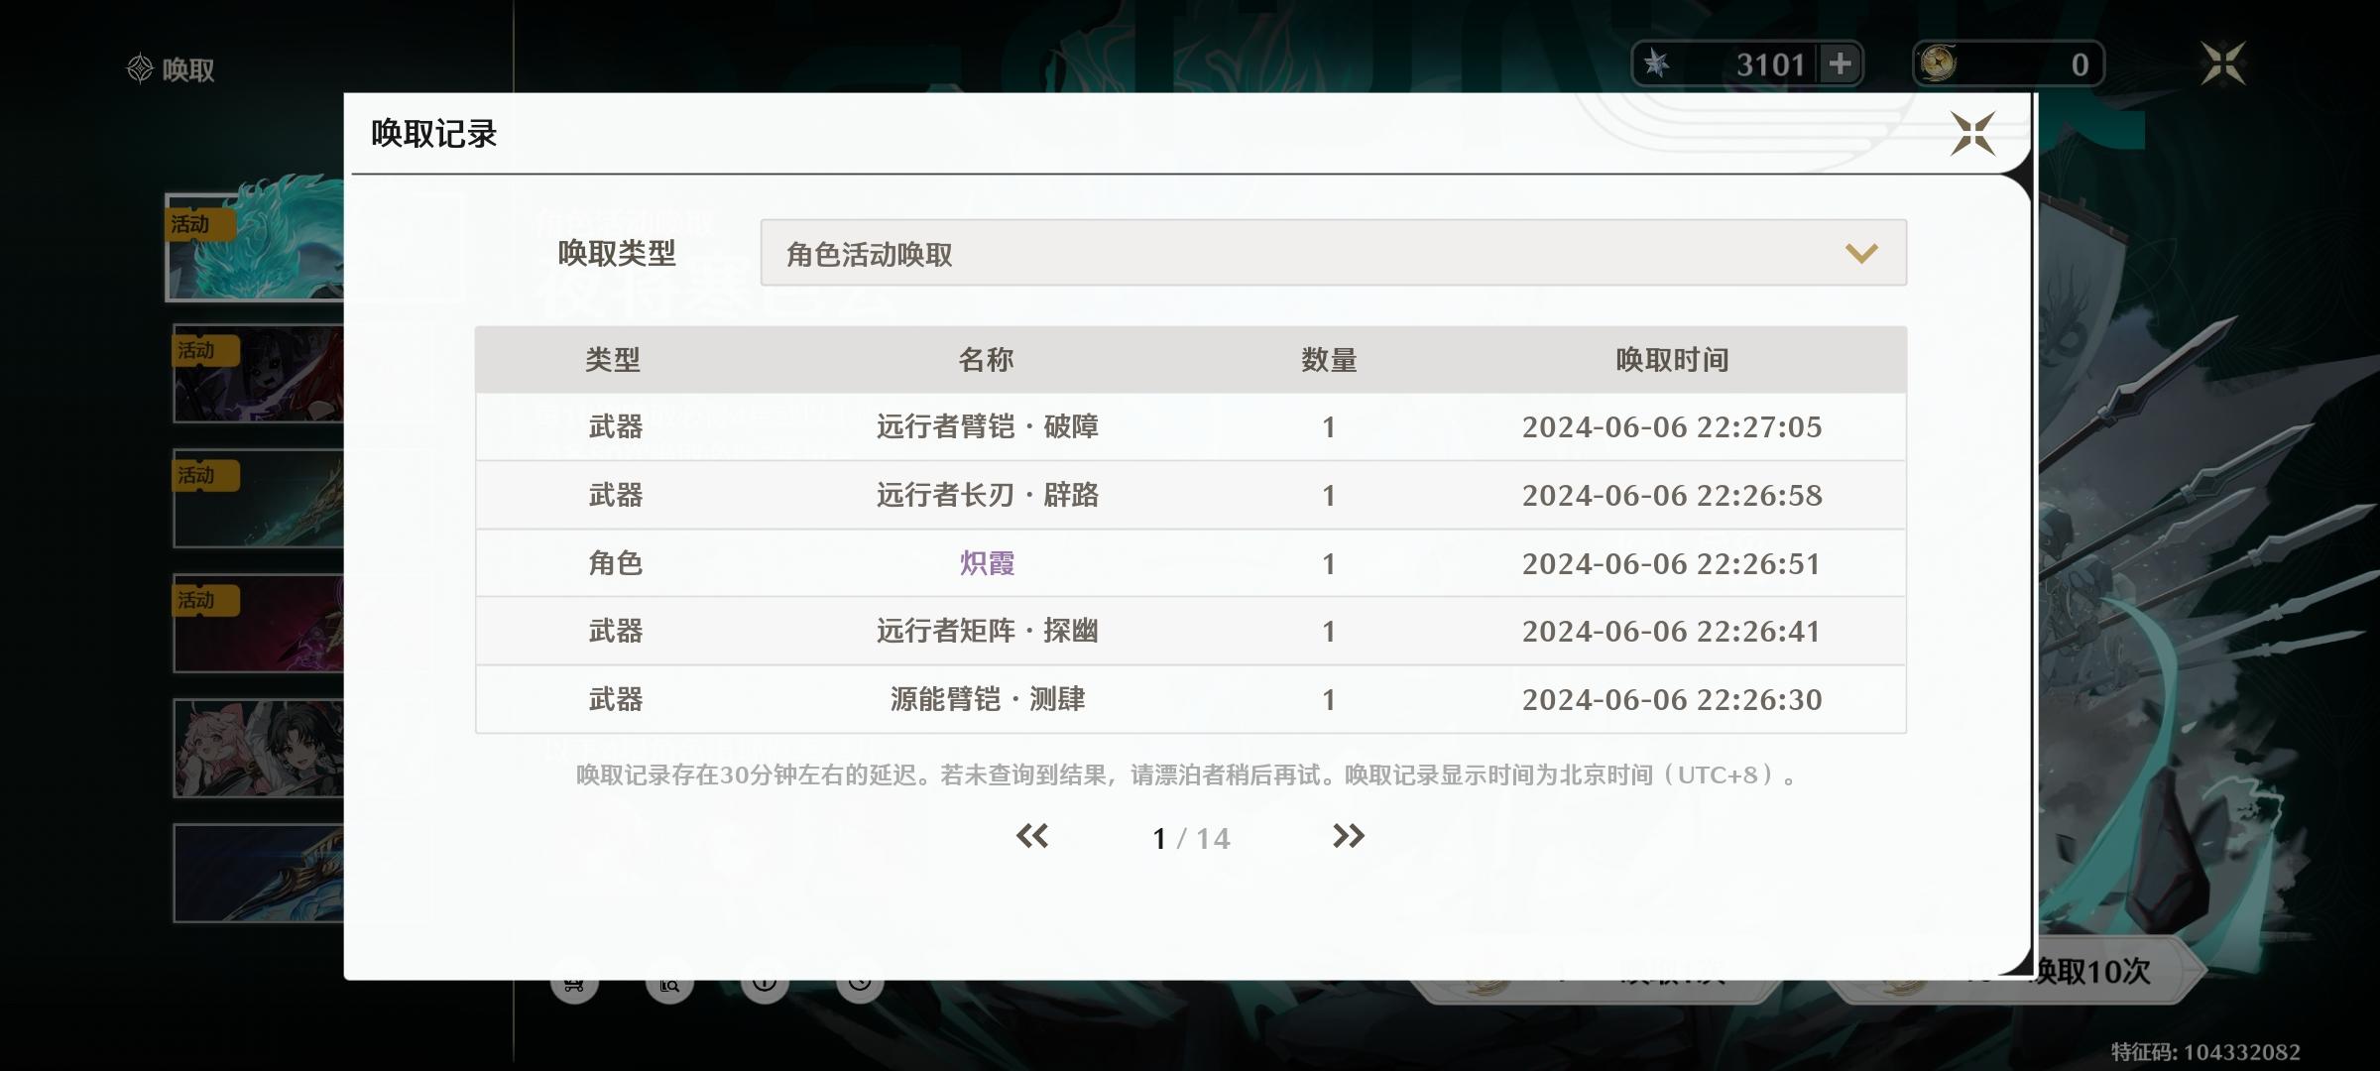
Task: Click the 名称 column header
Action: (x=987, y=359)
